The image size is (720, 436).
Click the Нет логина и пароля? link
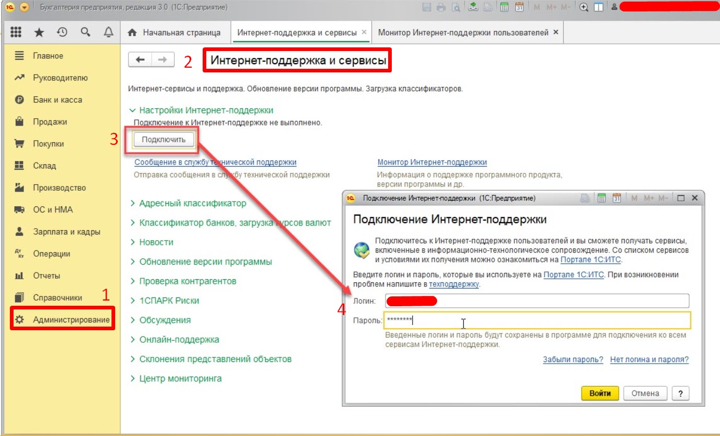[650, 359]
